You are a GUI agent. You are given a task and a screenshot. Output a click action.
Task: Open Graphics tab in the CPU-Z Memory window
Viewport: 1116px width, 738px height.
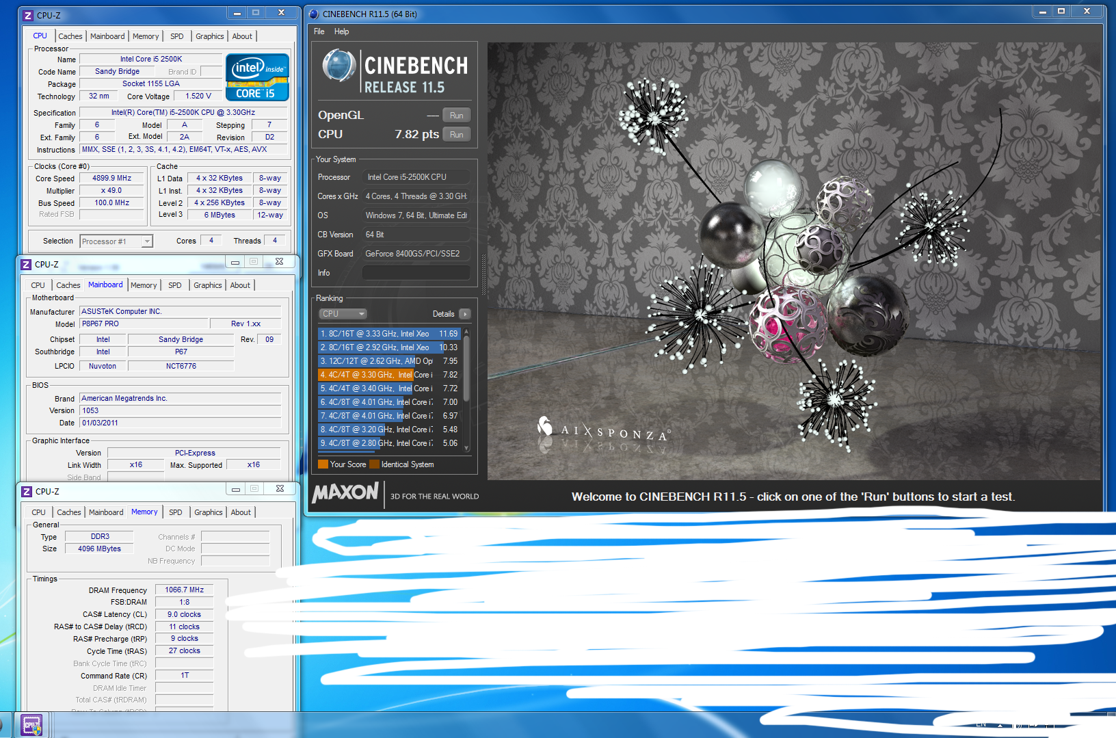pyautogui.click(x=209, y=512)
